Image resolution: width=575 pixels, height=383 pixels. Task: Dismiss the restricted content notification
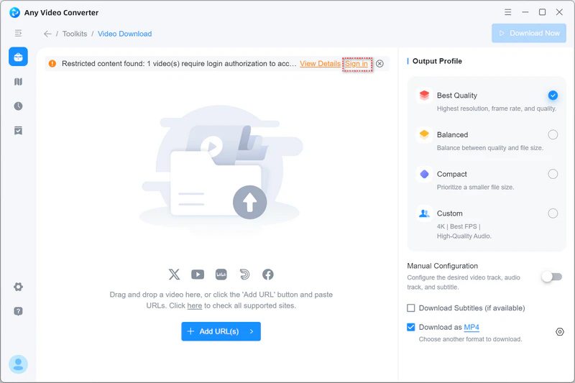click(x=380, y=63)
